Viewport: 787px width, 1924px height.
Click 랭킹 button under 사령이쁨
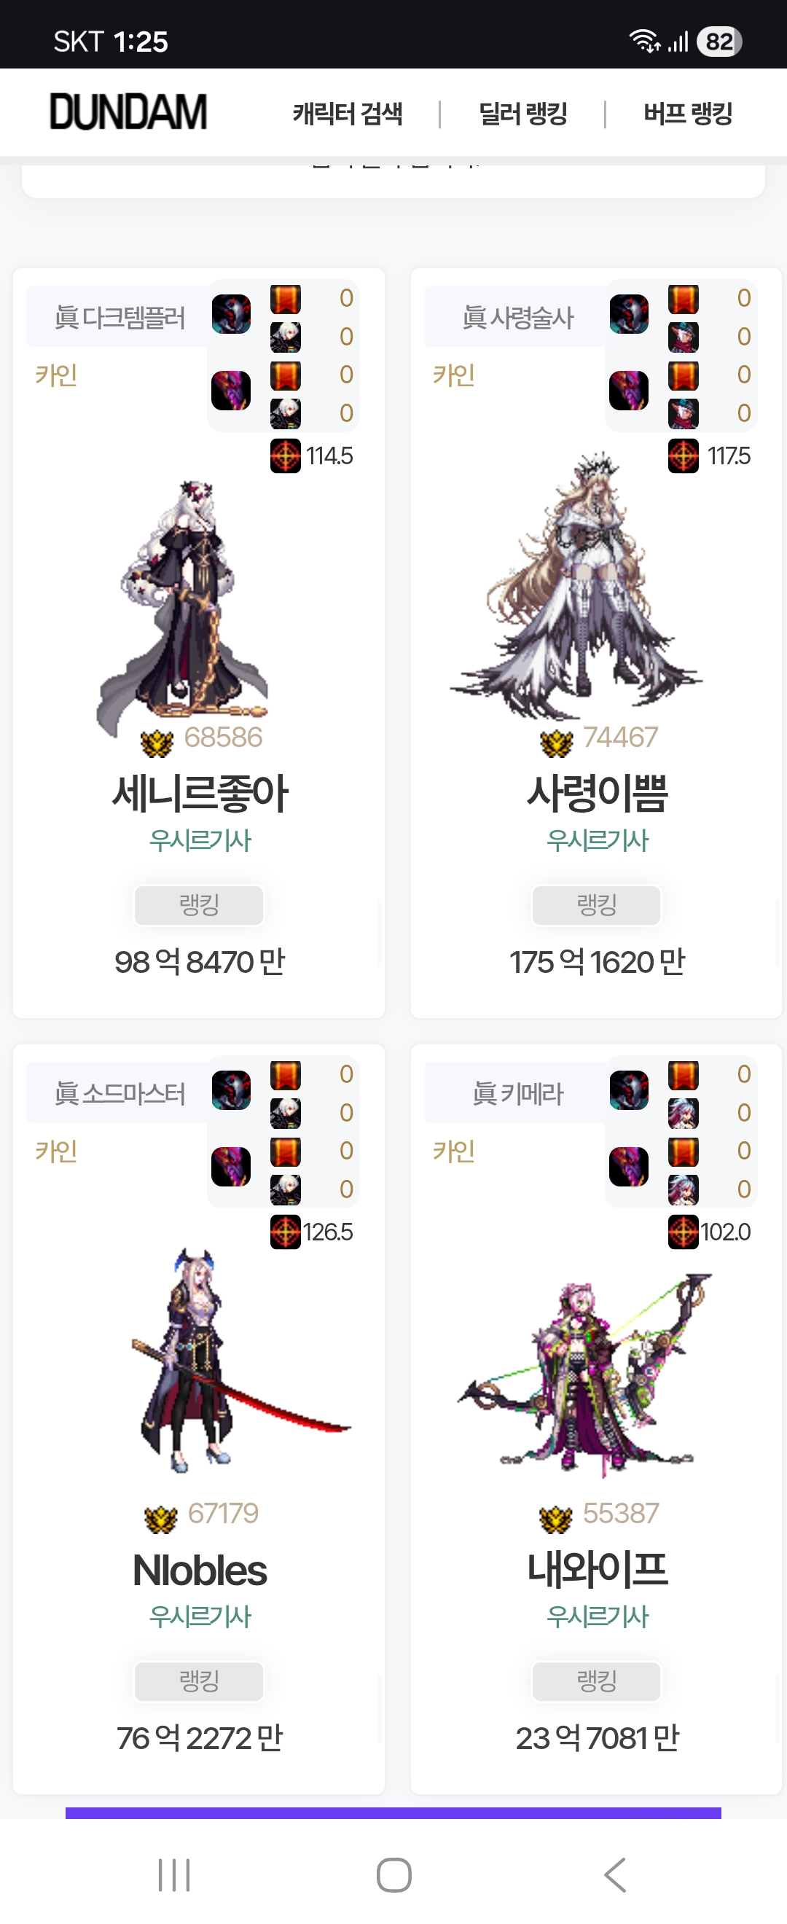597,904
